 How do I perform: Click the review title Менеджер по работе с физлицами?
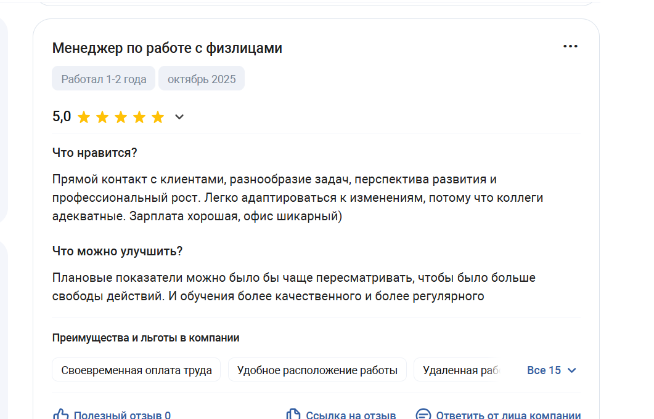click(167, 49)
